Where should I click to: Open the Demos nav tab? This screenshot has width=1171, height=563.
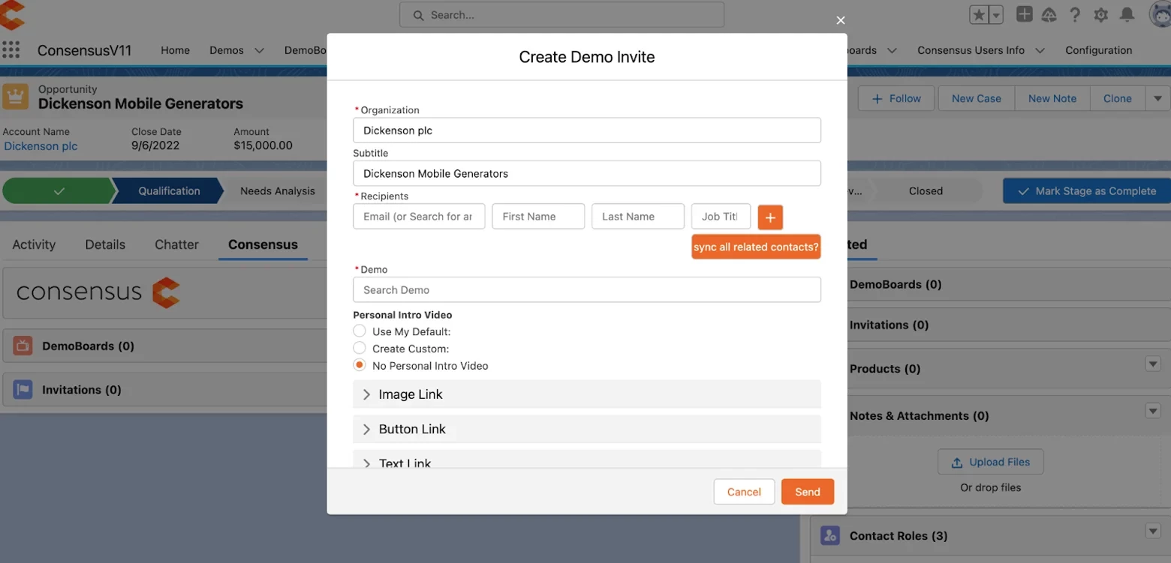click(227, 50)
